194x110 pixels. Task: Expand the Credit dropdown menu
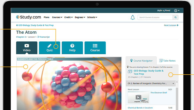(68, 17)
